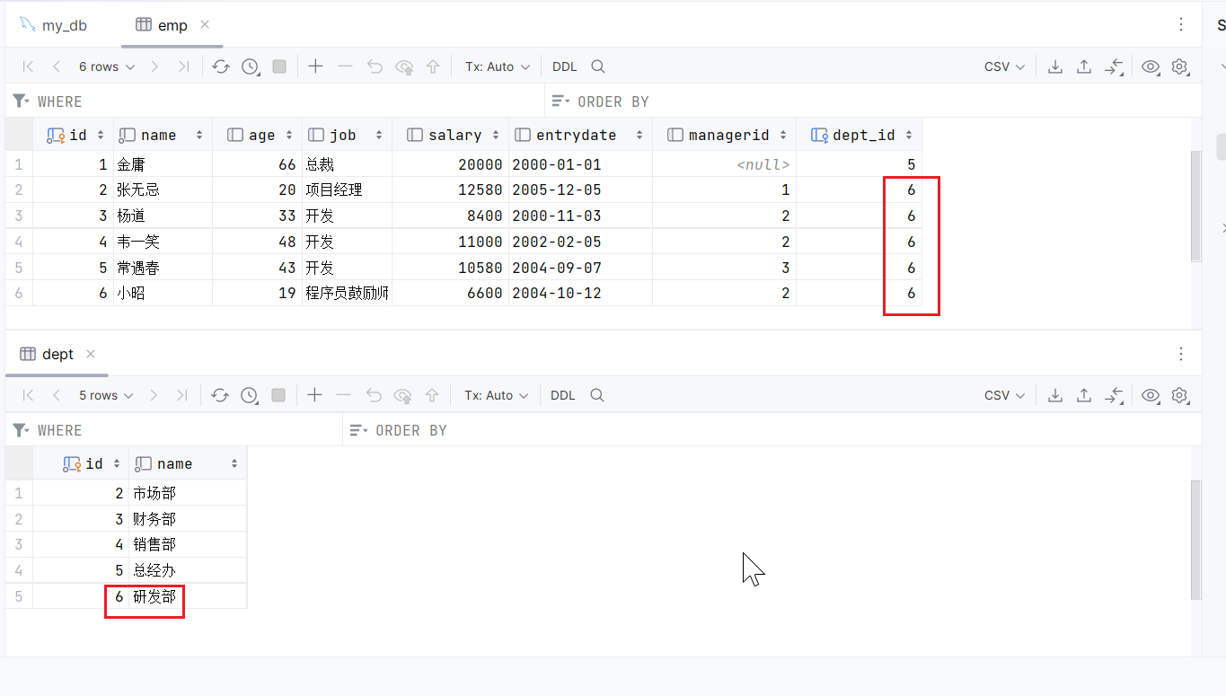Image resolution: width=1226 pixels, height=696 pixels.
Task: Submit changes arrow in emp toolbar
Action: [433, 66]
